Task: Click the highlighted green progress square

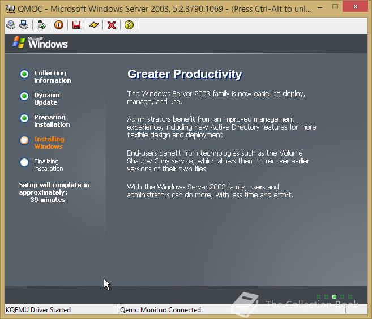Action: pyautogui.click(x=334, y=296)
